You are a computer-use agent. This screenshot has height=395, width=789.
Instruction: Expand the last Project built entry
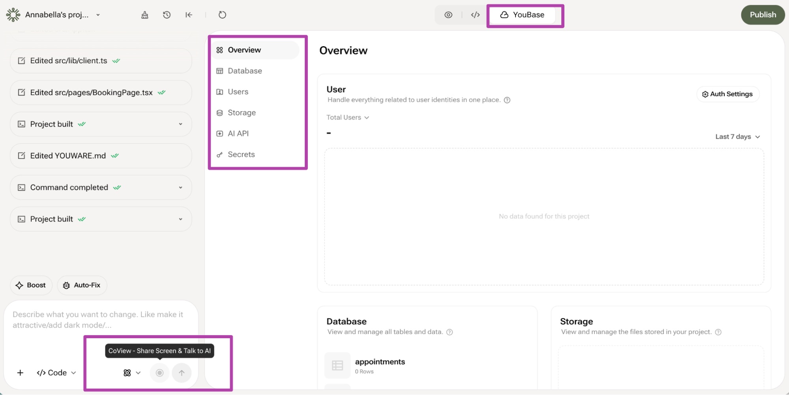(x=101, y=219)
